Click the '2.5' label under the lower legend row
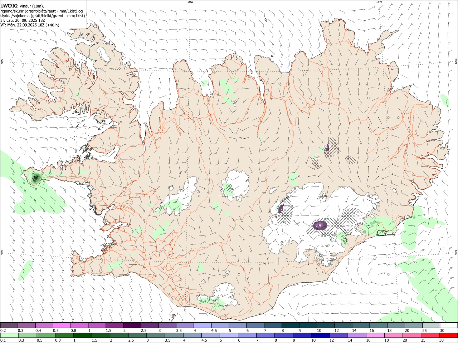The height and width of the screenshot is (343, 458). tap(131, 340)
